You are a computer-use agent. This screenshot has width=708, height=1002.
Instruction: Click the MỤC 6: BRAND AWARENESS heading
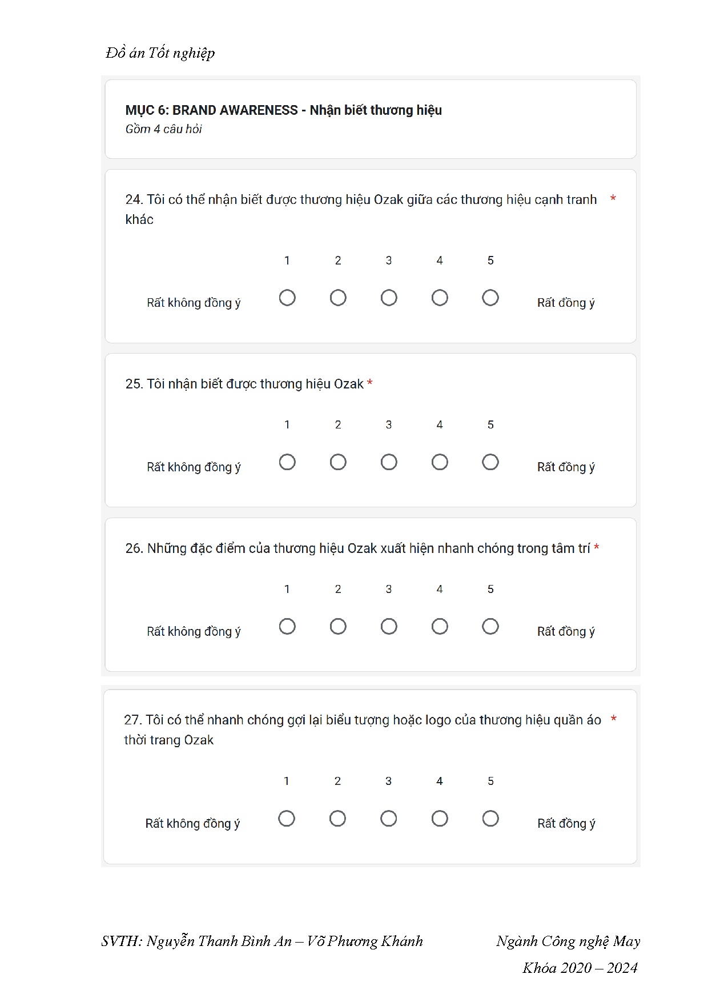[x=283, y=110]
